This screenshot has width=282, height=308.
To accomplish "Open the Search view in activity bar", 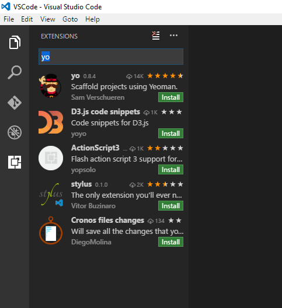I will 15,72.
